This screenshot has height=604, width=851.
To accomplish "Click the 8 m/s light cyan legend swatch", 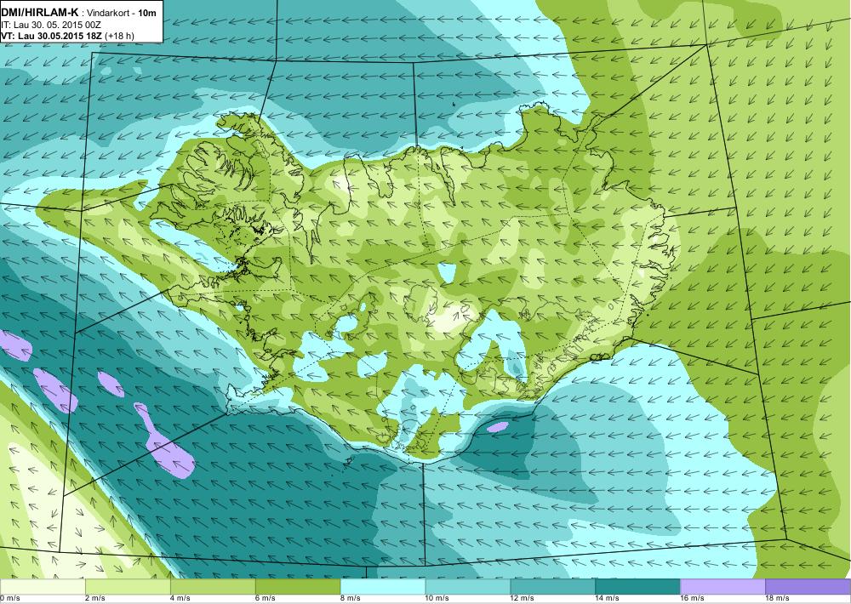I will [x=383, y=587].
